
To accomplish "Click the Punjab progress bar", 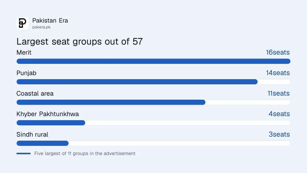I will pyautogui.click(x=153, y=82).
